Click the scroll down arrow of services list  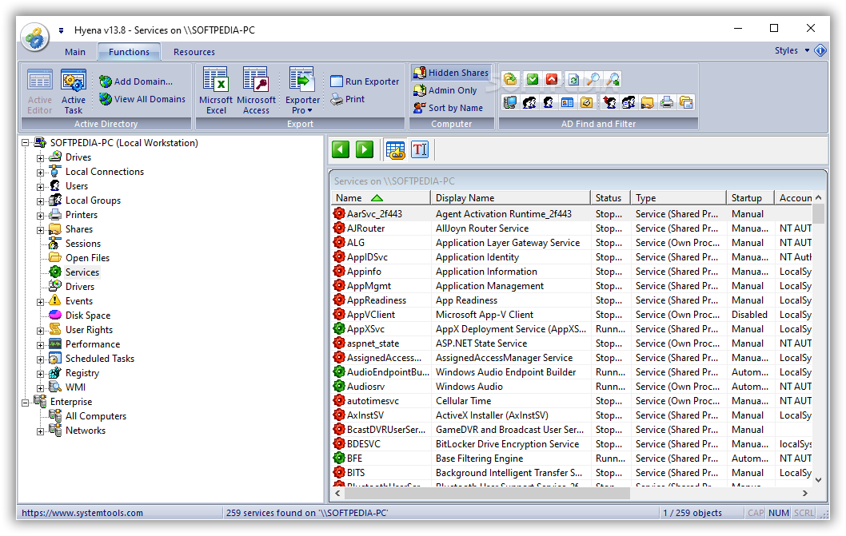tap(819, 479)
